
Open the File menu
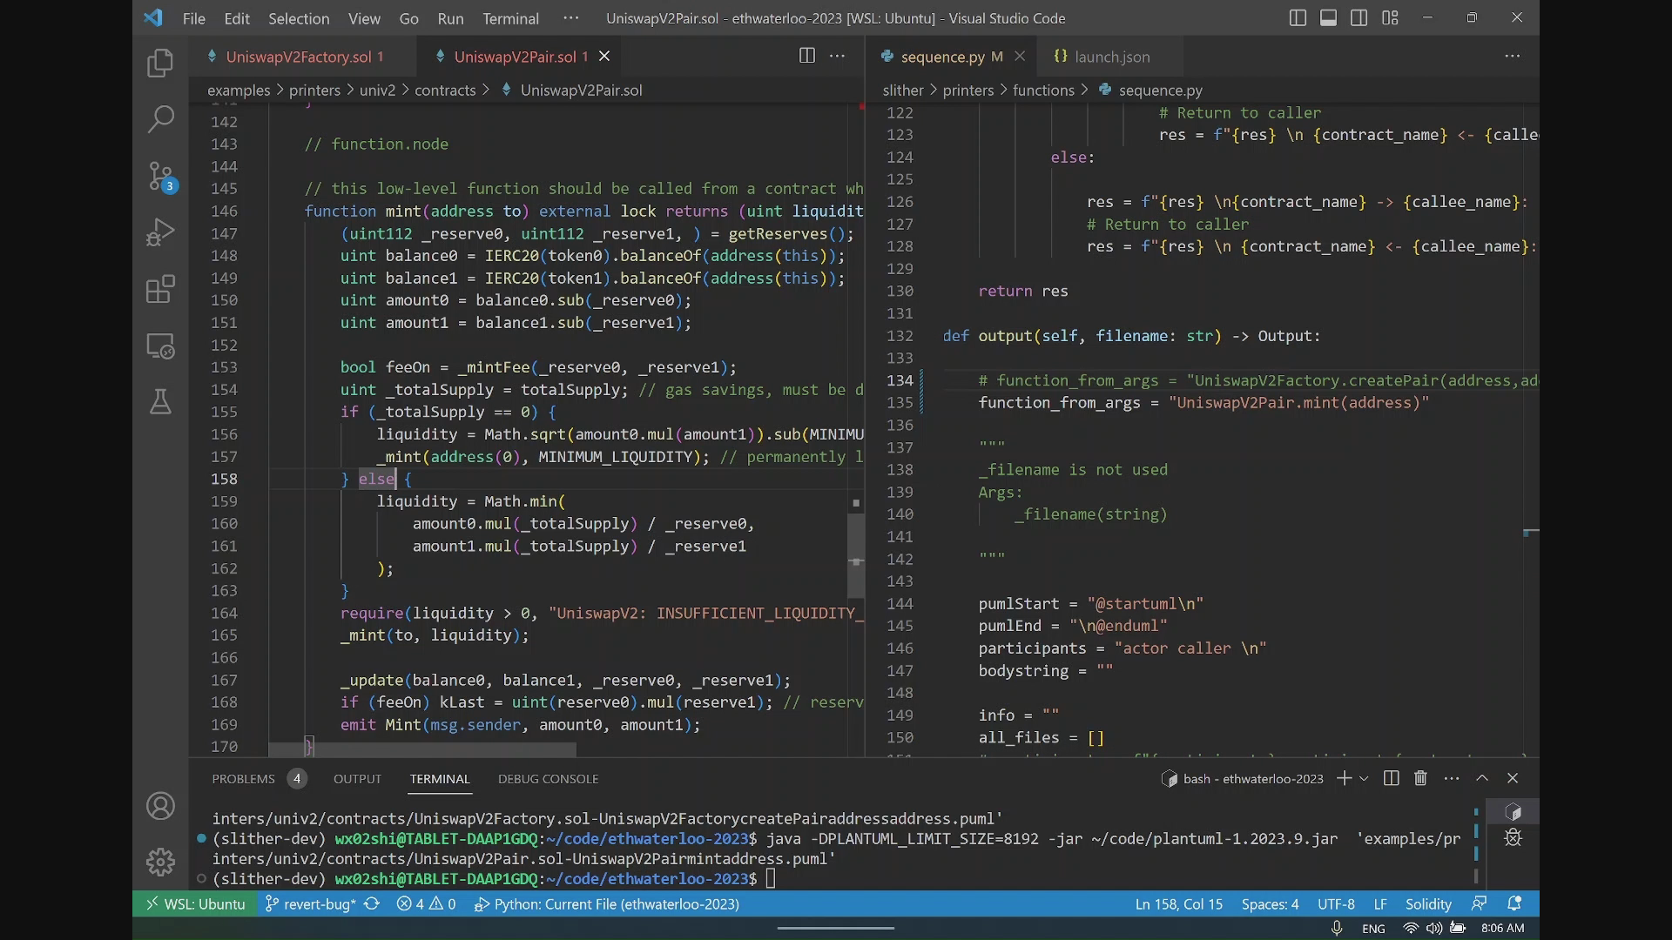pyautogui.click(x=193, y=18)
